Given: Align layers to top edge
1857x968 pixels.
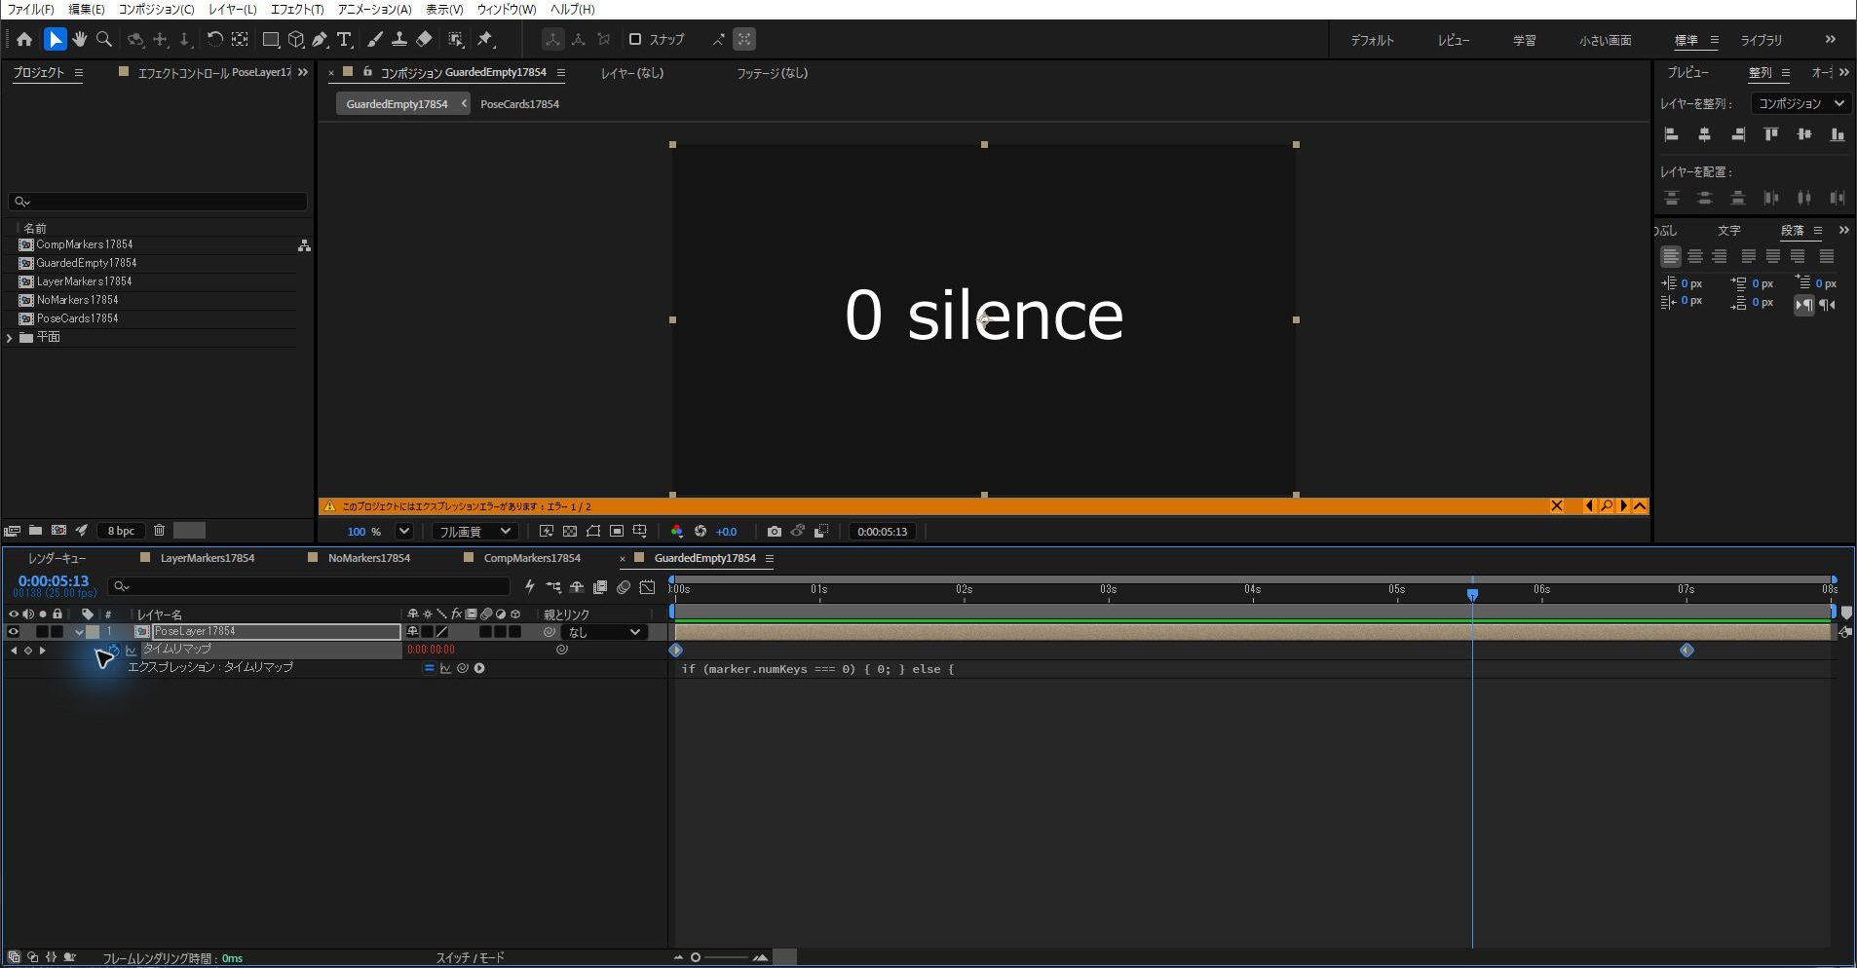Looking at the screenshot, I should [1771, 134].
